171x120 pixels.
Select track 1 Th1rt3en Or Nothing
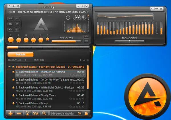[x=50, y=73]
